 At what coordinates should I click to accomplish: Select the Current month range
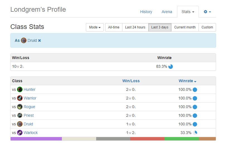coord(185,27)
